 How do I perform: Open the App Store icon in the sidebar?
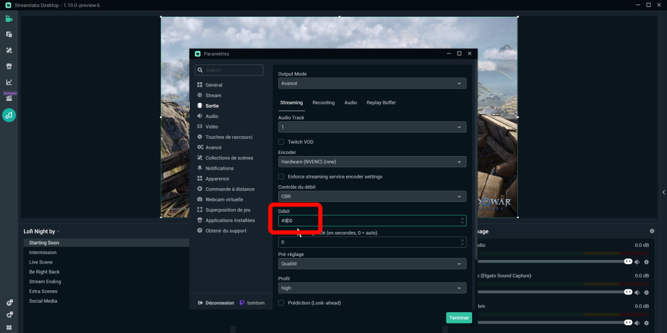(x=9, y=67)
